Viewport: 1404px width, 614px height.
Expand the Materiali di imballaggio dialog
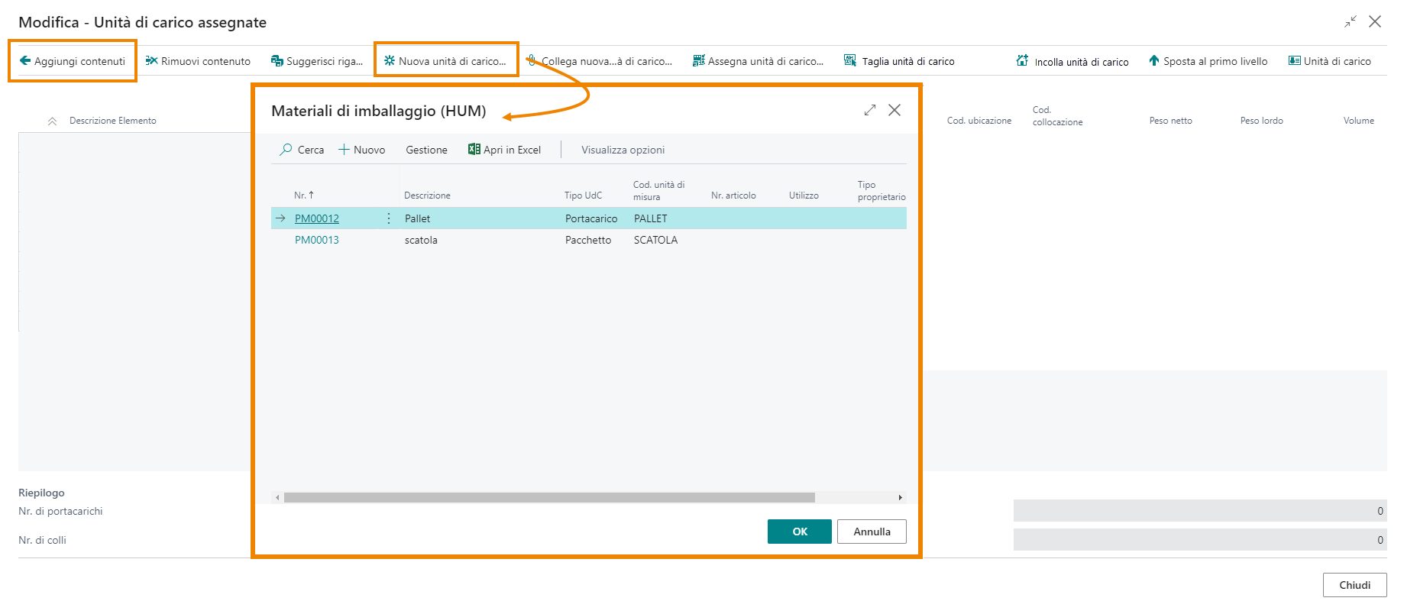coord(869,110)
